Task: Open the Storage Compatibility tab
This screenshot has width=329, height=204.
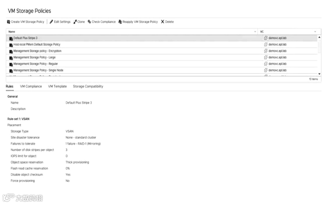Action: click(x=88, y=86)
